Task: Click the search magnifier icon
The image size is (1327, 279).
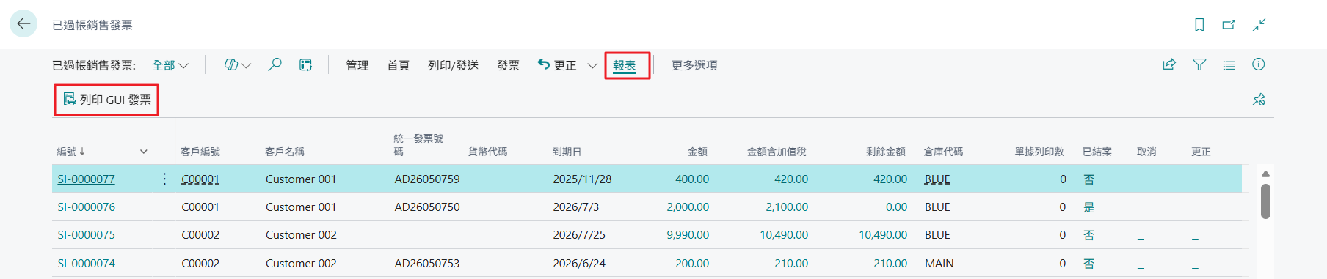Action: click(x=275, y=64)
